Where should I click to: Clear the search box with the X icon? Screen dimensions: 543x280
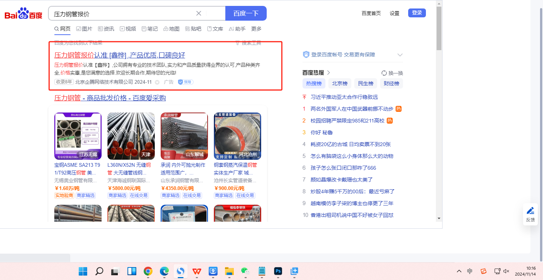click(x=198, y=13)
